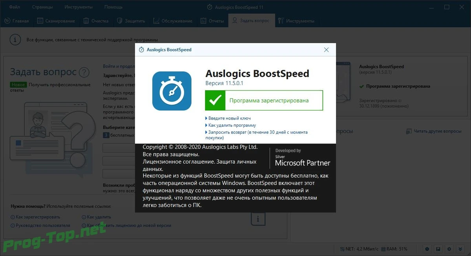Image resolution: width=471 pixels, height=256 pixels.
Task: Switch to the Сканирование tab
Action: (56, 21)
